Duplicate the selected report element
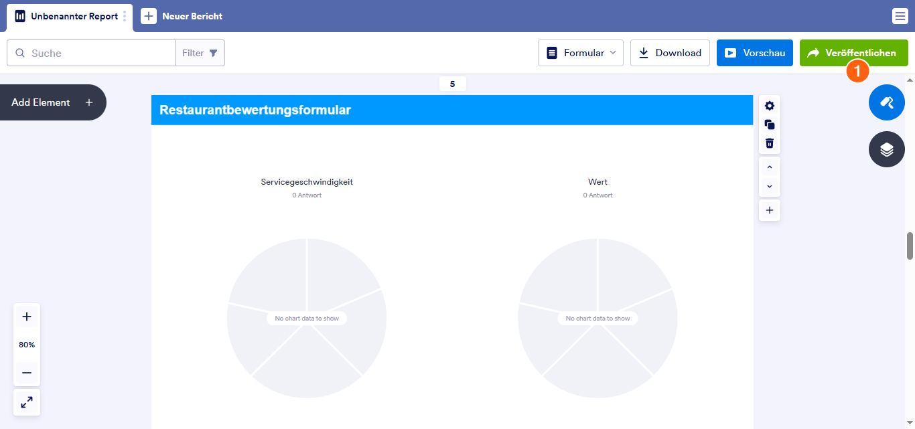This screenshot has width=915, height=429. click(769, 124)
